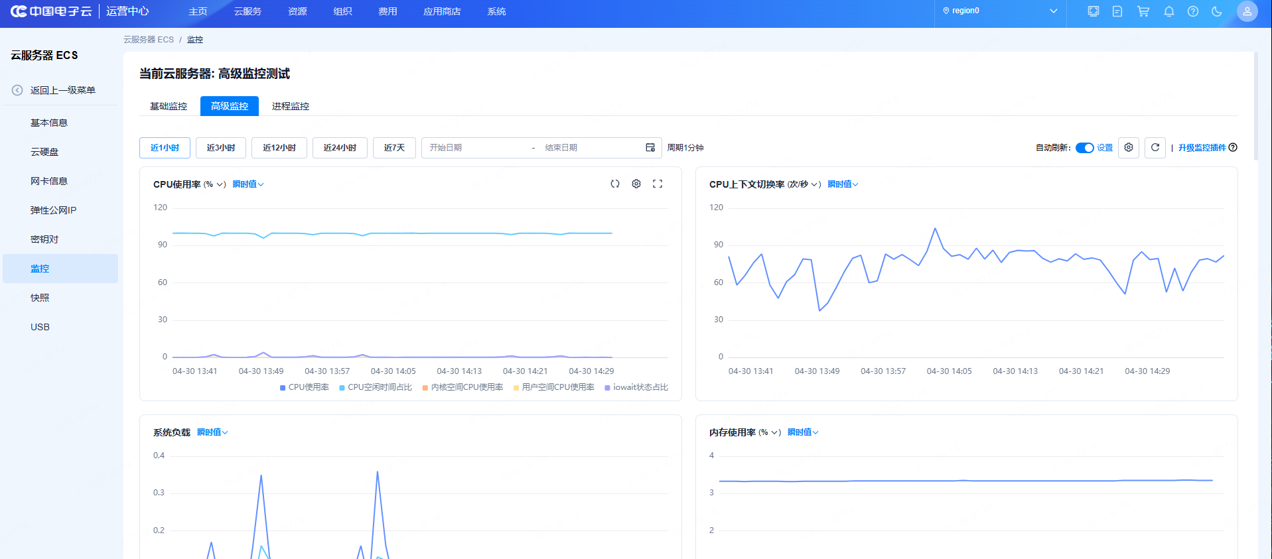Click the shopping cart icon in header
The width and height of the screenshot is (1272, 559).
pyautogui.click(x=1143, y=11)
